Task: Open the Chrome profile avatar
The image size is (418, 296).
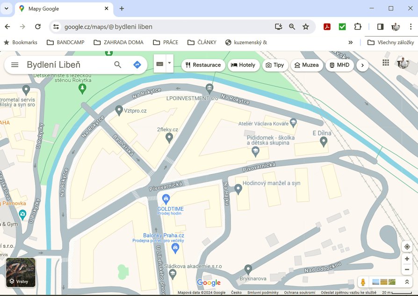Action: click(x=396, y=26)
